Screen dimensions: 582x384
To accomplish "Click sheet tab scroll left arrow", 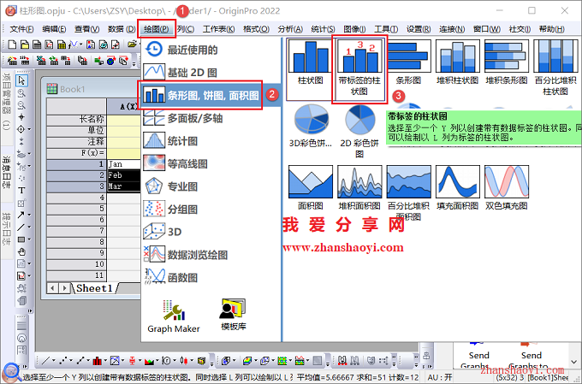I will coord(53,288).
